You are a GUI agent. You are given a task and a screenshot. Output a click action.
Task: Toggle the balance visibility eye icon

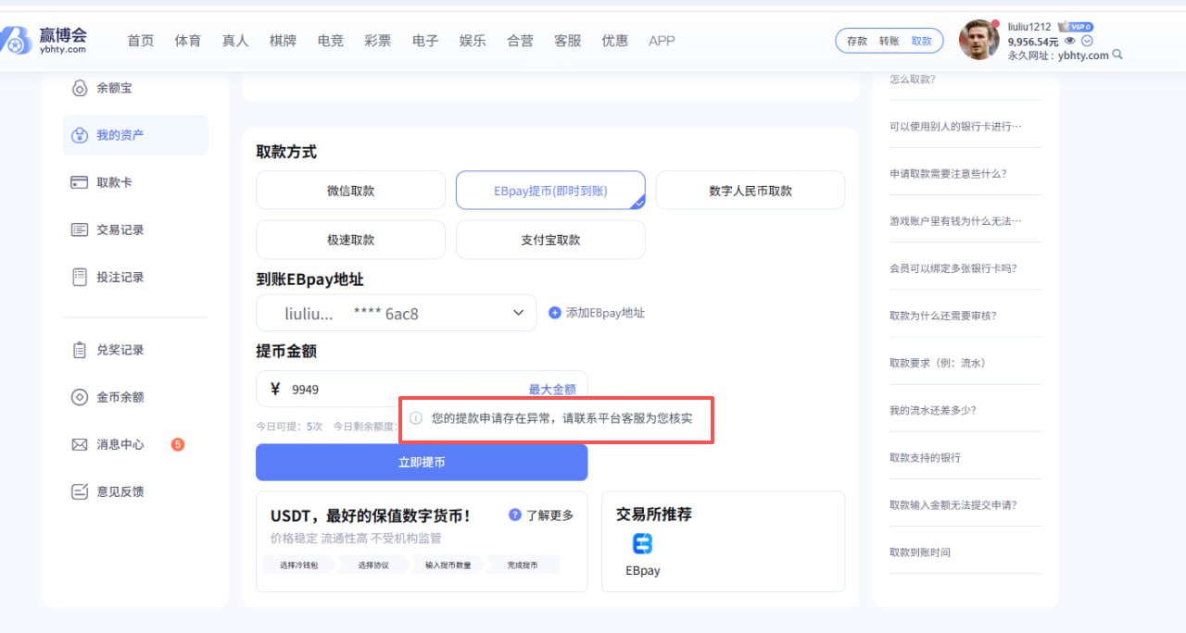1070,42
